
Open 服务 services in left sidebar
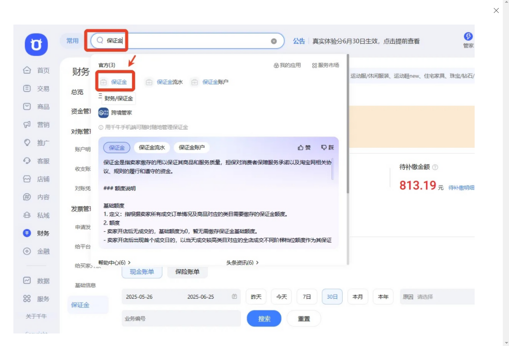[x=37, y=299]
